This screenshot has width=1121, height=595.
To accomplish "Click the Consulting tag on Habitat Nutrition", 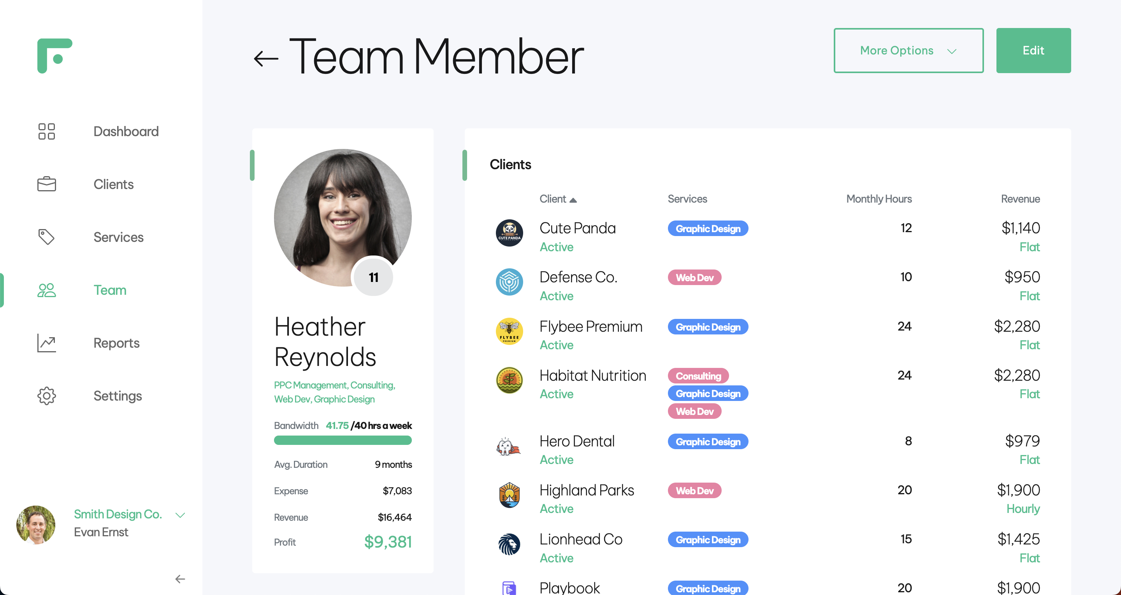I will (x=698, y=376).
